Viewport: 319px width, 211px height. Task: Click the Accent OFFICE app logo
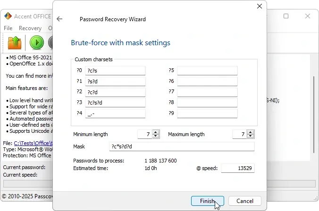click(x=8, y=16)
